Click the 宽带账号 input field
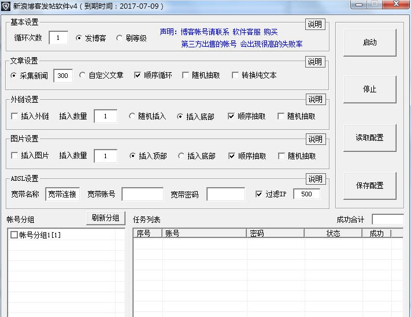Screen dimensions: 411x317 coord(143,194)
